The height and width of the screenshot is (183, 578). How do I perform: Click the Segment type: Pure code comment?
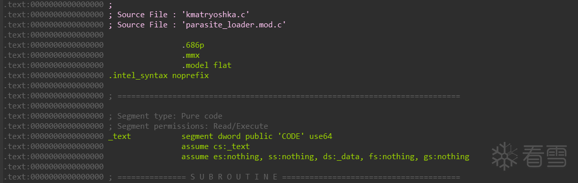point(166,116)
